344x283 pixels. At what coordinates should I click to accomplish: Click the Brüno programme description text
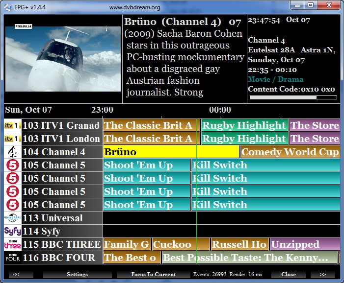pyautogui.click(x=185, y=63)
